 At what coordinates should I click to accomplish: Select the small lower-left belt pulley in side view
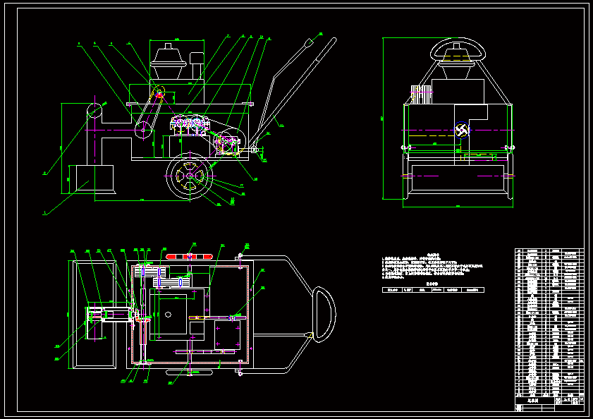pyautogui.click(x=143, y=130)
